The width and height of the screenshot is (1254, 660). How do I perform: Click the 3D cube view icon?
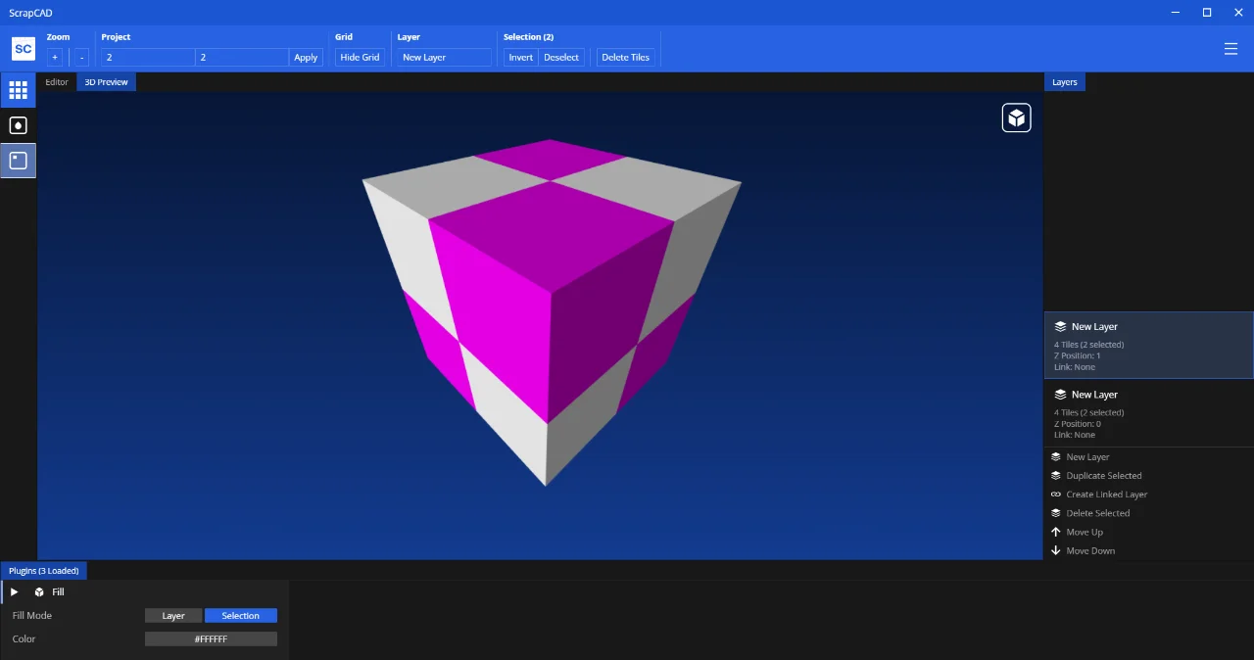pos(1016,118)
